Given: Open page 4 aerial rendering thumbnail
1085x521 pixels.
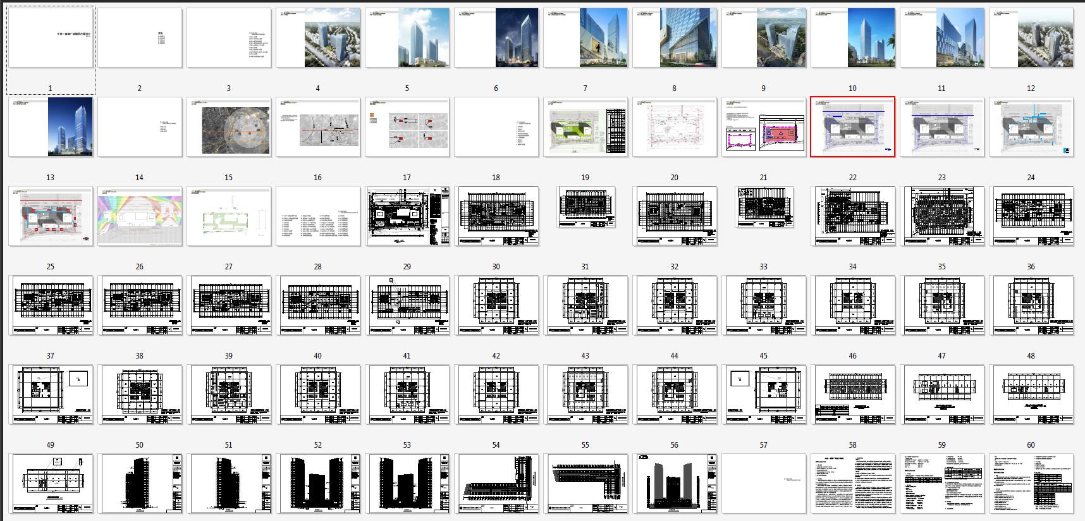Looking at the screenshot, I should point(318,38).
